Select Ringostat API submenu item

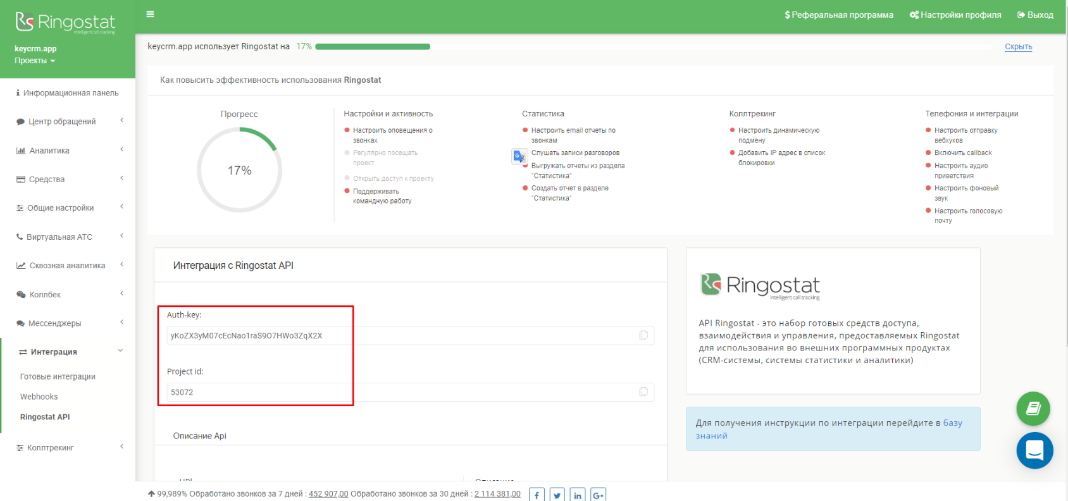point(45,417)
